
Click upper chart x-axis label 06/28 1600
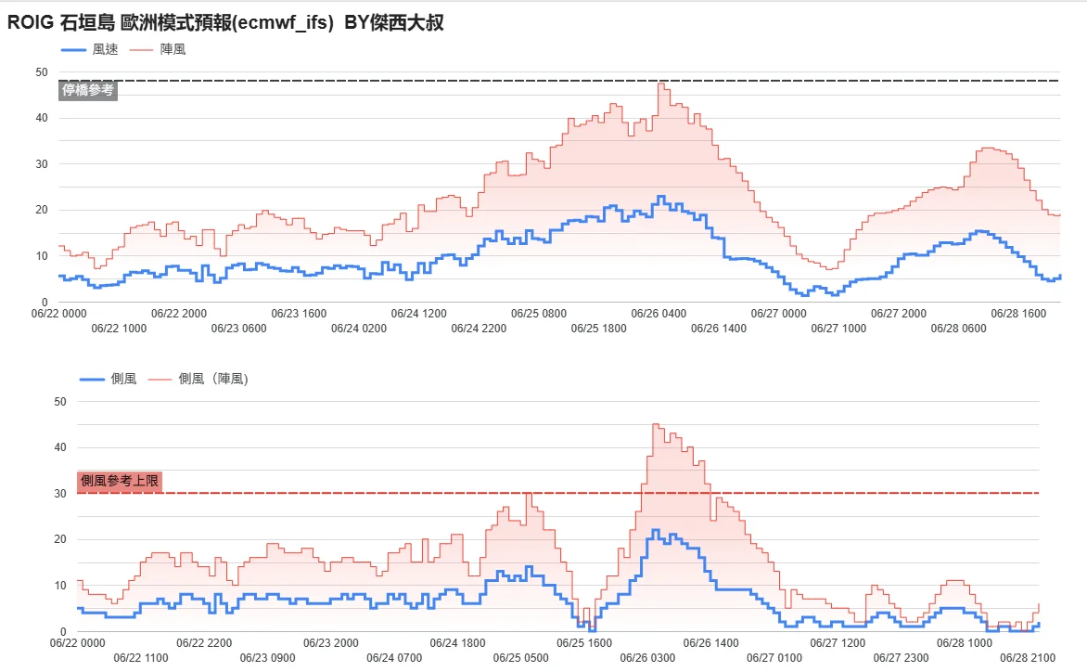1018,314
